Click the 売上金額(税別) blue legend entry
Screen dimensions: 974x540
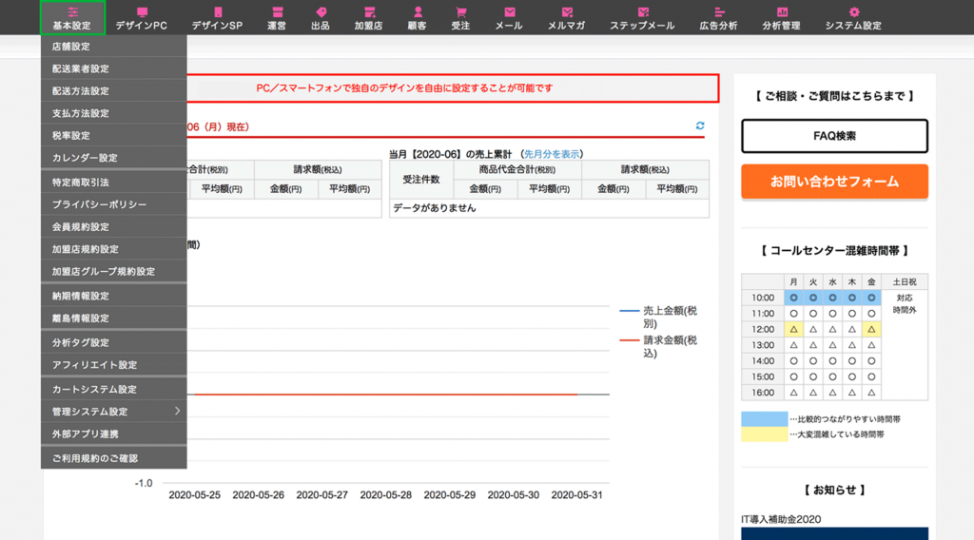coord(658,317)
